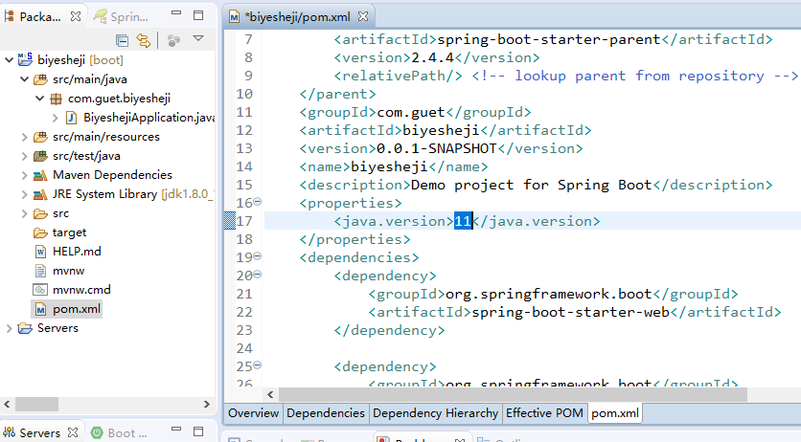The width and height of the screenshot is (801, 442).
Task: Click the editor horizontal scrollbar thumb
Action: (513, 394)
